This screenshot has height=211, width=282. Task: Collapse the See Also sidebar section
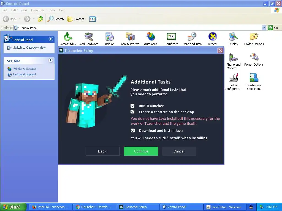51,60
